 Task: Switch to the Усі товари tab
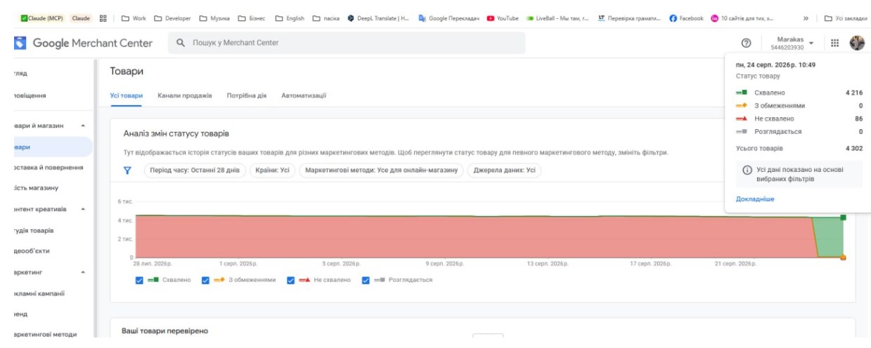(x=127, y=95)
